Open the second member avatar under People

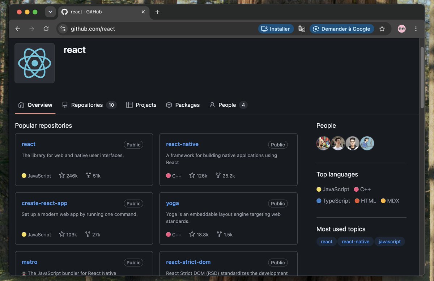[338, 143]
